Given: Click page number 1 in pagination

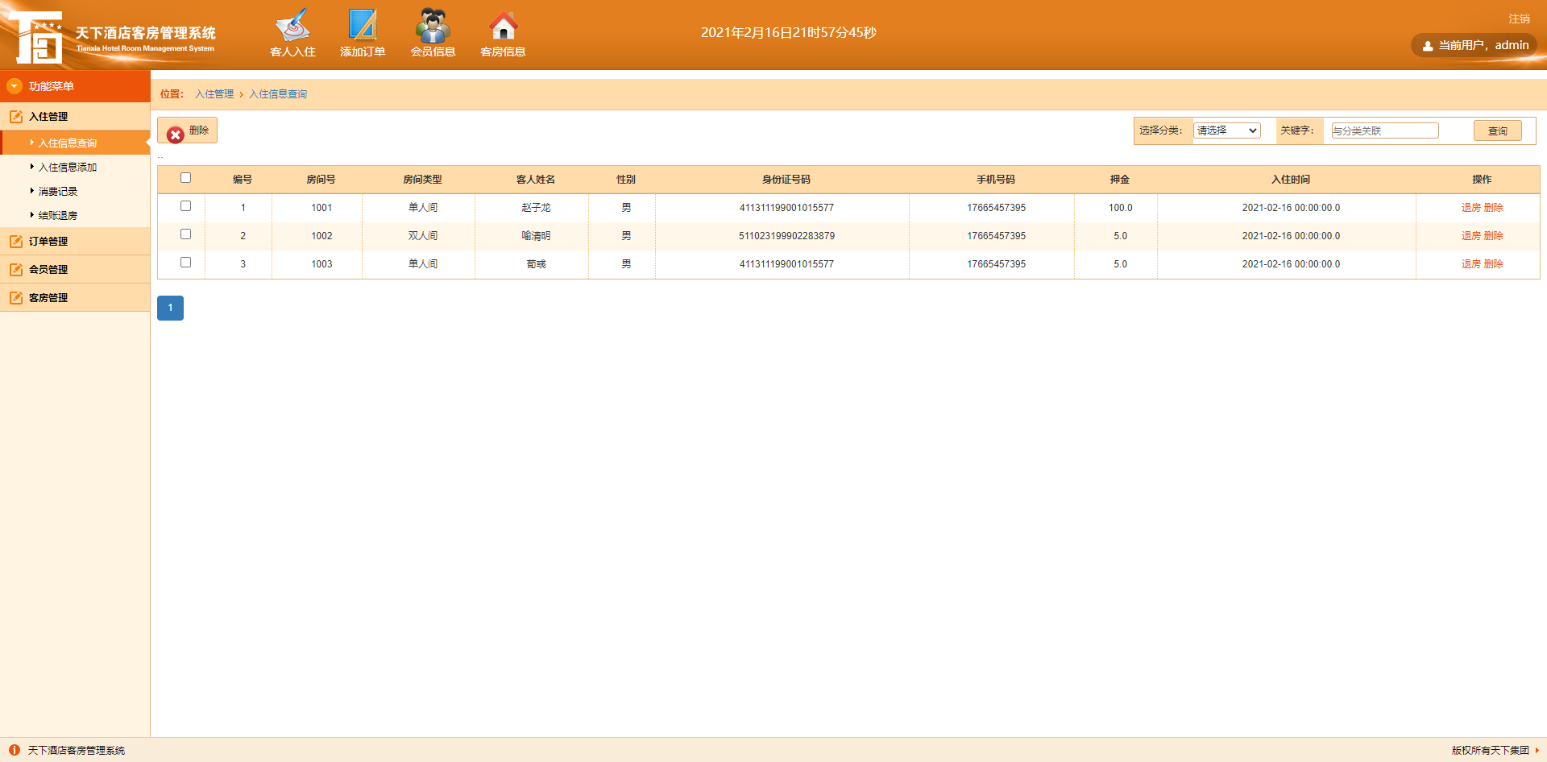Looking at the screenshot, I should click(170, 308).
